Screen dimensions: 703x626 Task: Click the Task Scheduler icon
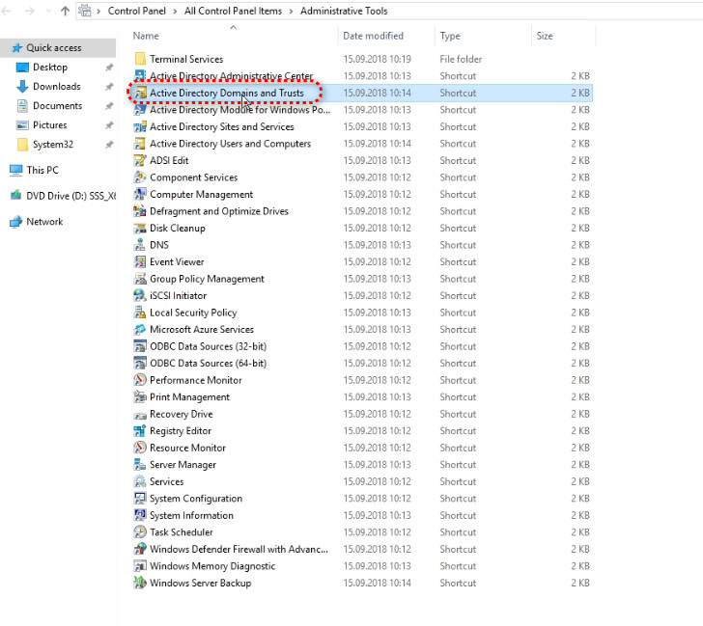(x=140, y=532)
